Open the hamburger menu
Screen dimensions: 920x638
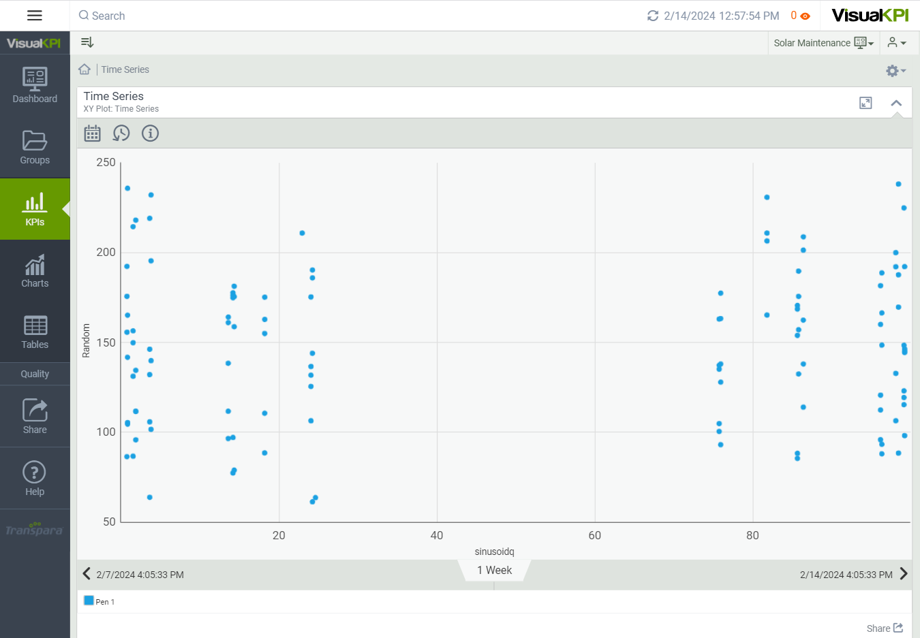point(35,16)
